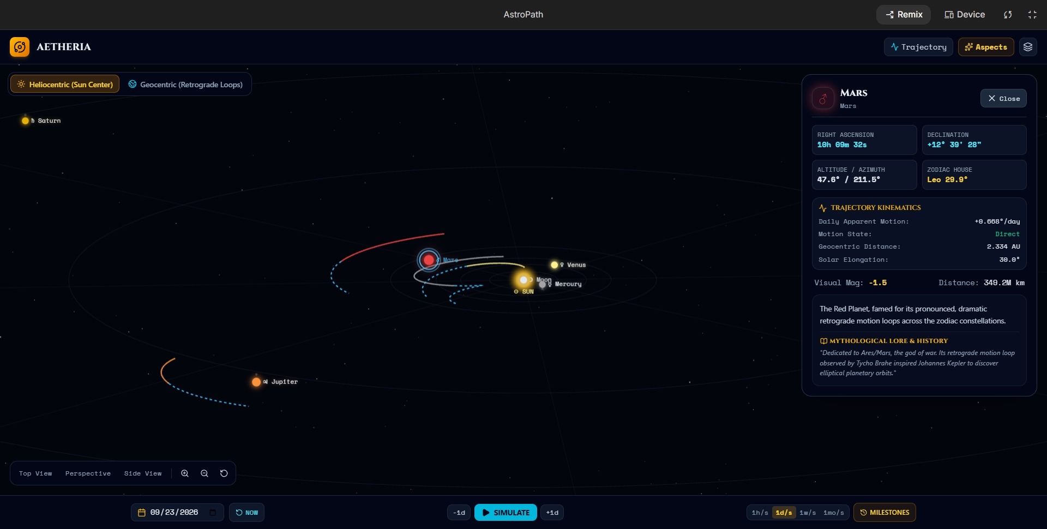Reset the camera view with the rotate icon

[x=224, y=473]
